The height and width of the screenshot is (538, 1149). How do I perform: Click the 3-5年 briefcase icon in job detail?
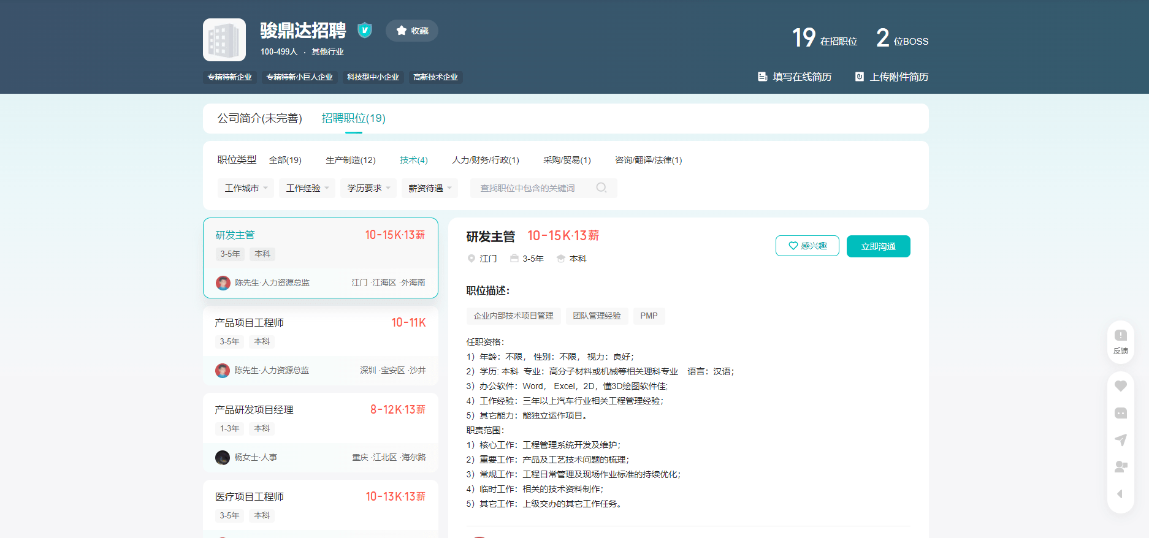click(514, 259)
